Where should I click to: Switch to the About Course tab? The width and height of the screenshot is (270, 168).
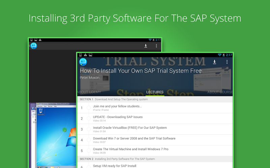tap(220, 92)
